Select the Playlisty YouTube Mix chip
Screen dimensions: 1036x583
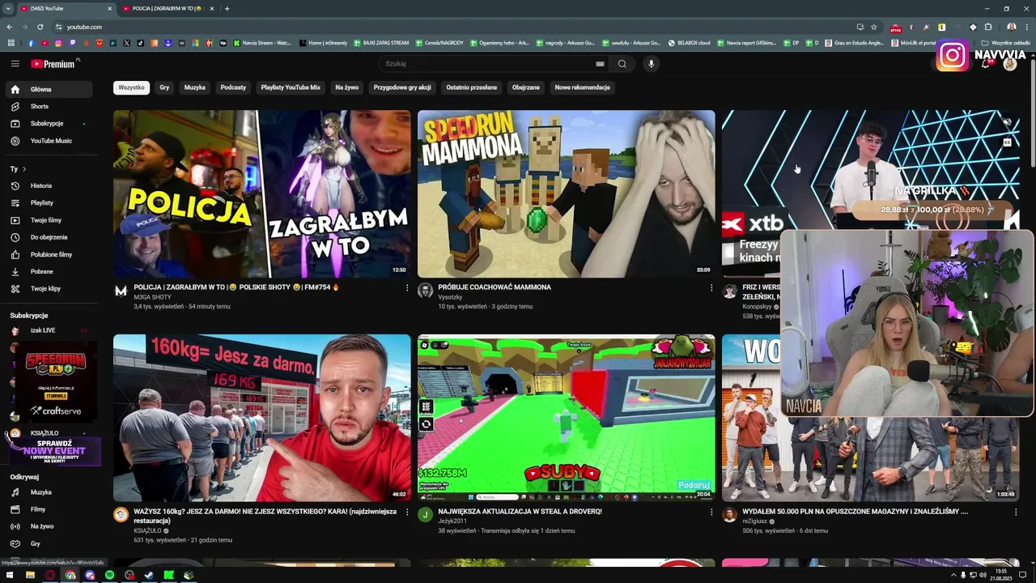point(291,87)
